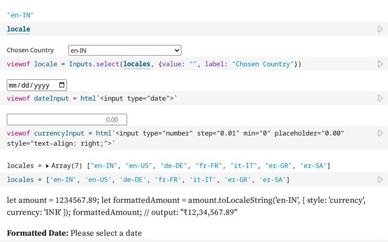
Task: Edit the currencyInput style attribute code line
Action: coord(61,144)
